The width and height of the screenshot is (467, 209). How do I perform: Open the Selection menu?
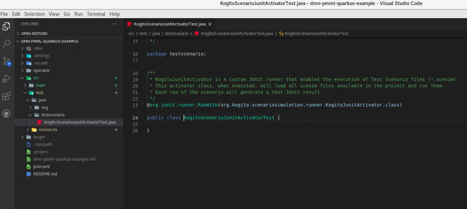35,14
